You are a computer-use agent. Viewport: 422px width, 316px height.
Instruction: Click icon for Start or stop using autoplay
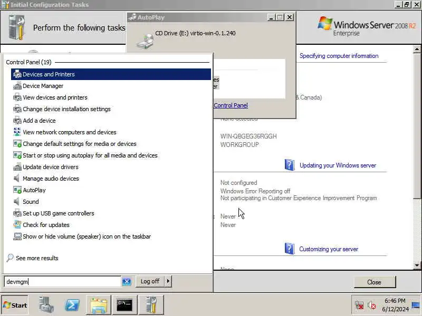(x=17, y=155)
